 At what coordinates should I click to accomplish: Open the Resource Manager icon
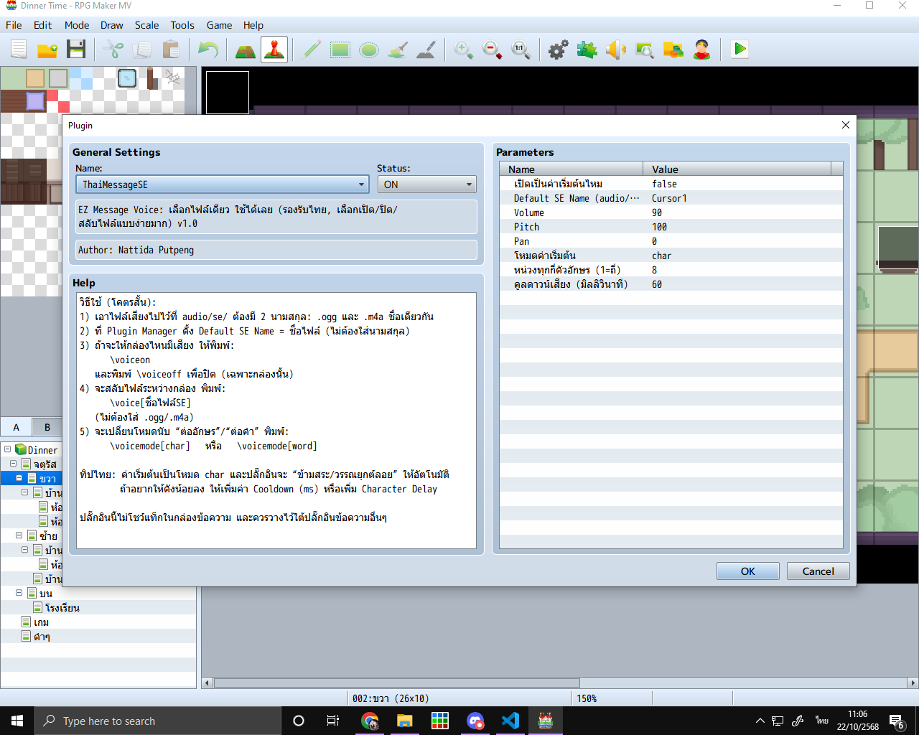click(673, 50)
